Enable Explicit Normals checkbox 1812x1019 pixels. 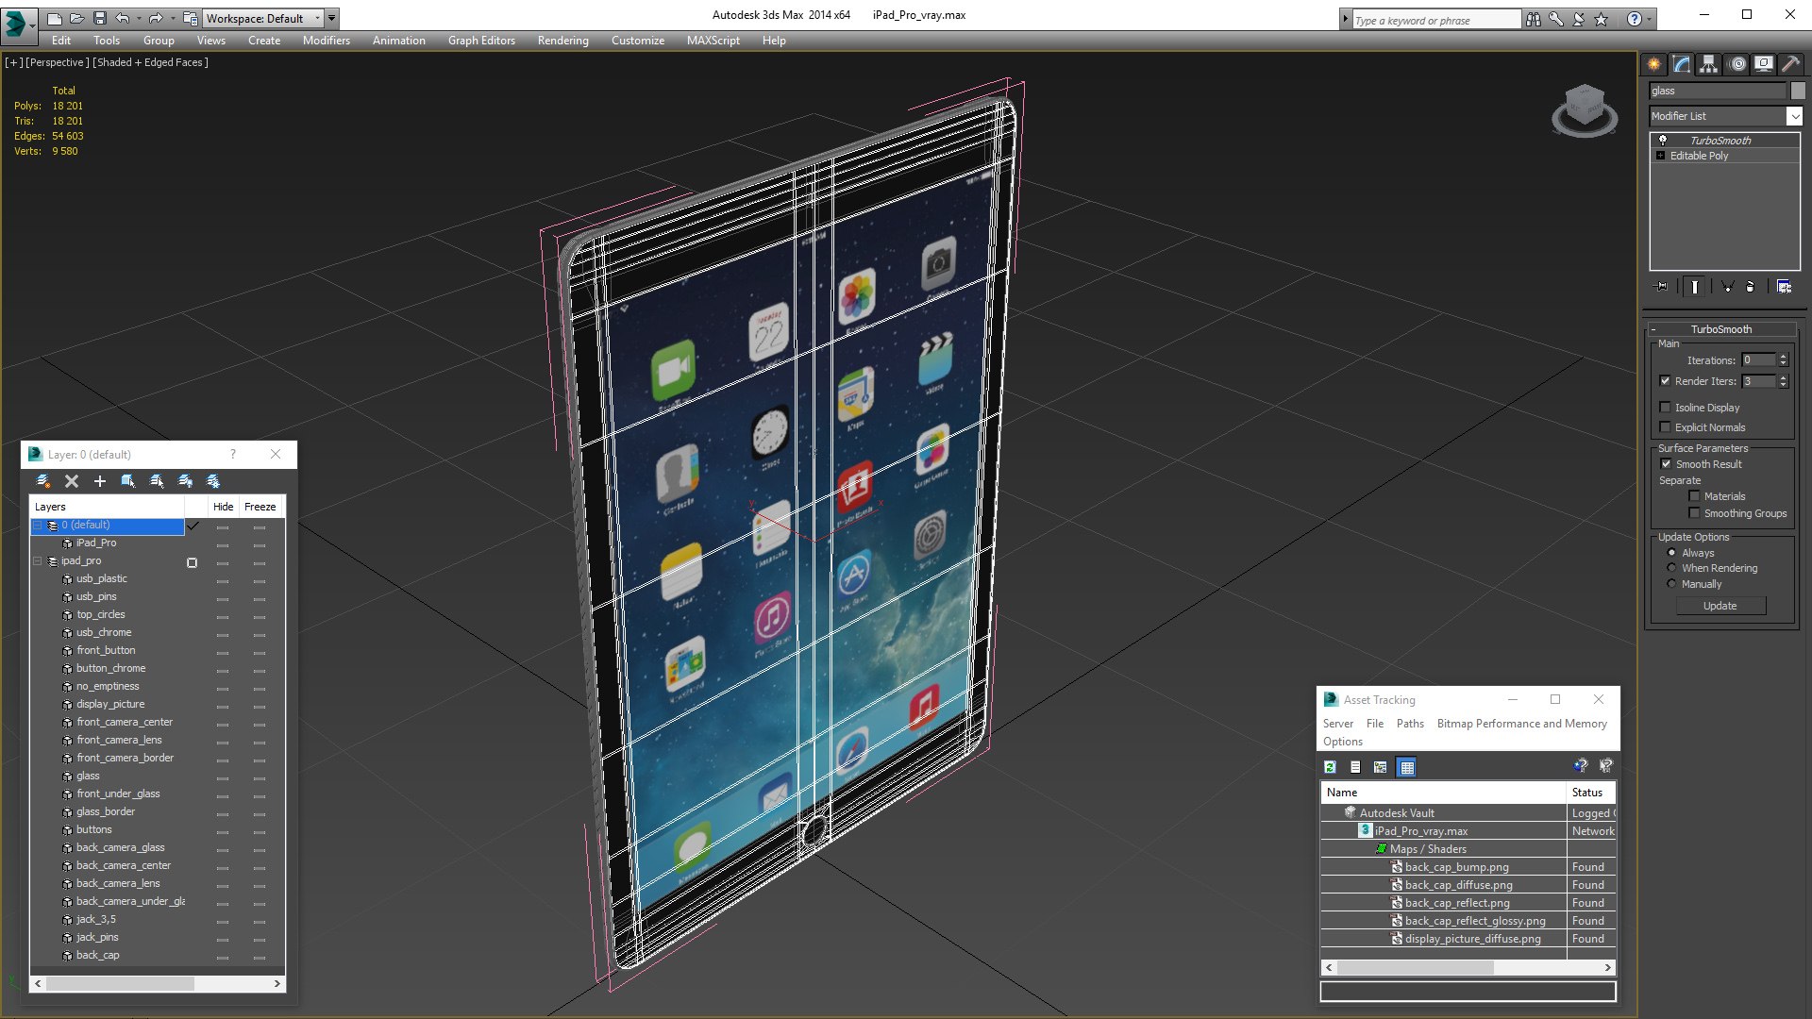1665,427
